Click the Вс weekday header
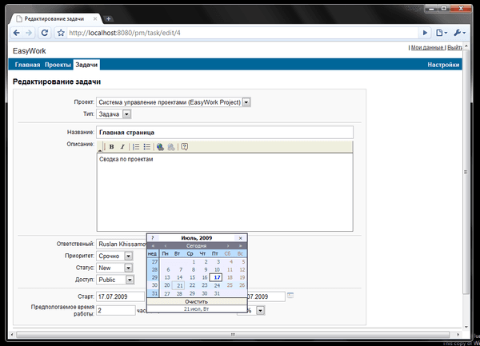 pos(240,253)
